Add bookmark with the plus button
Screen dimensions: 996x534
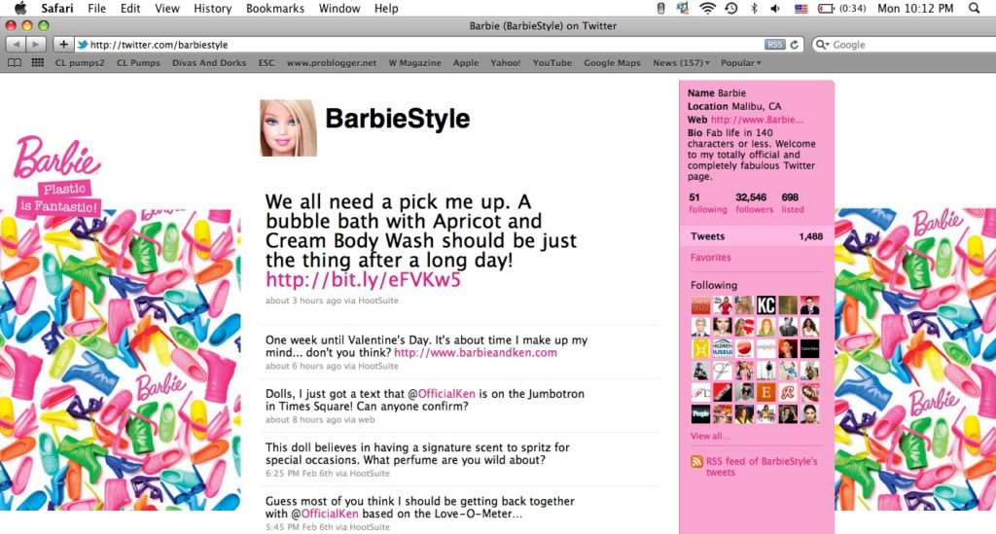63,45
